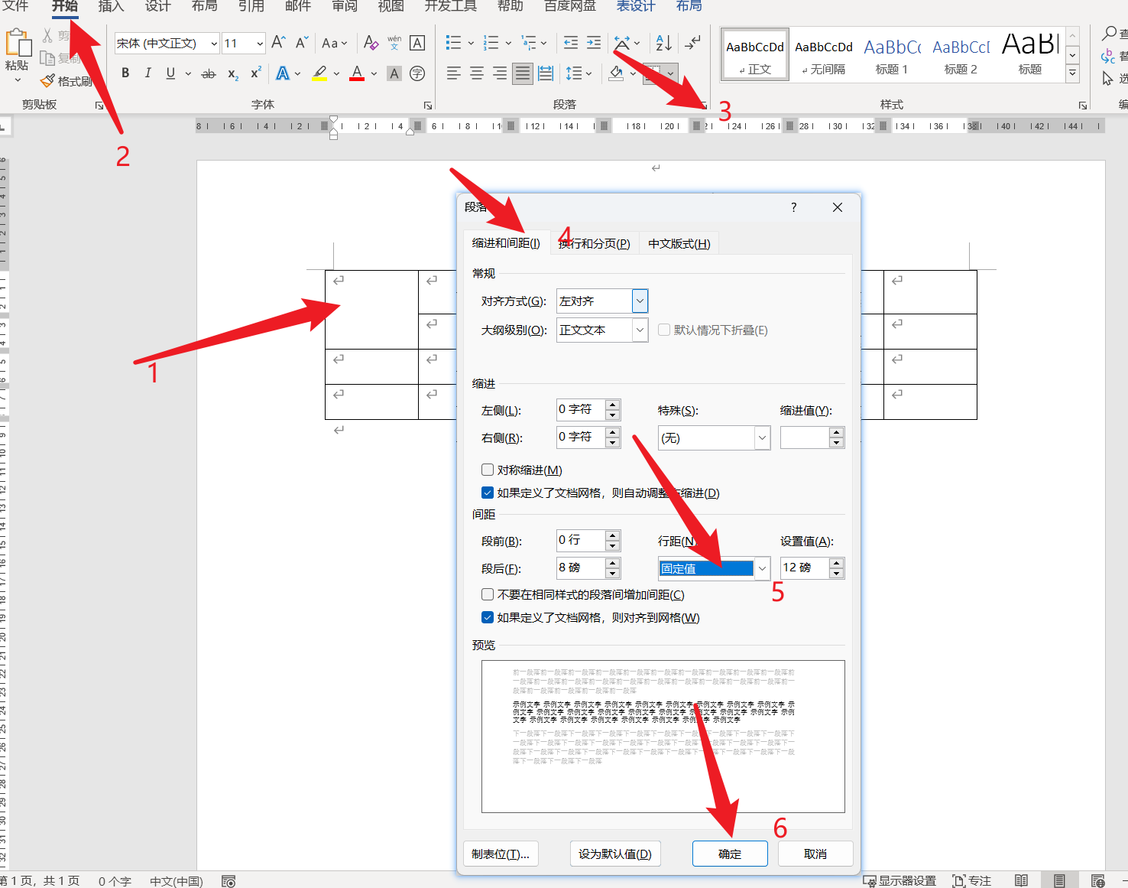
Task: Click the bullet list icon
Action: tap(453, 43)
